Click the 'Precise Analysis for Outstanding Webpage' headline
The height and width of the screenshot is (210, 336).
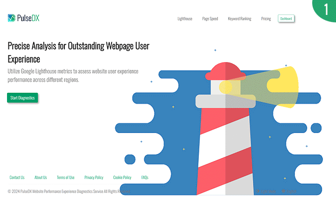[78, 52]
